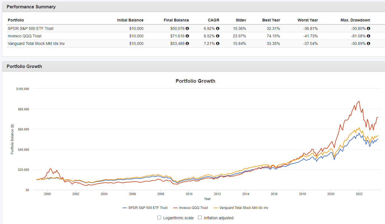
Task: Click info icon beside Vanguard max drawdown -50.89%
Action: [x=369, y=43]
